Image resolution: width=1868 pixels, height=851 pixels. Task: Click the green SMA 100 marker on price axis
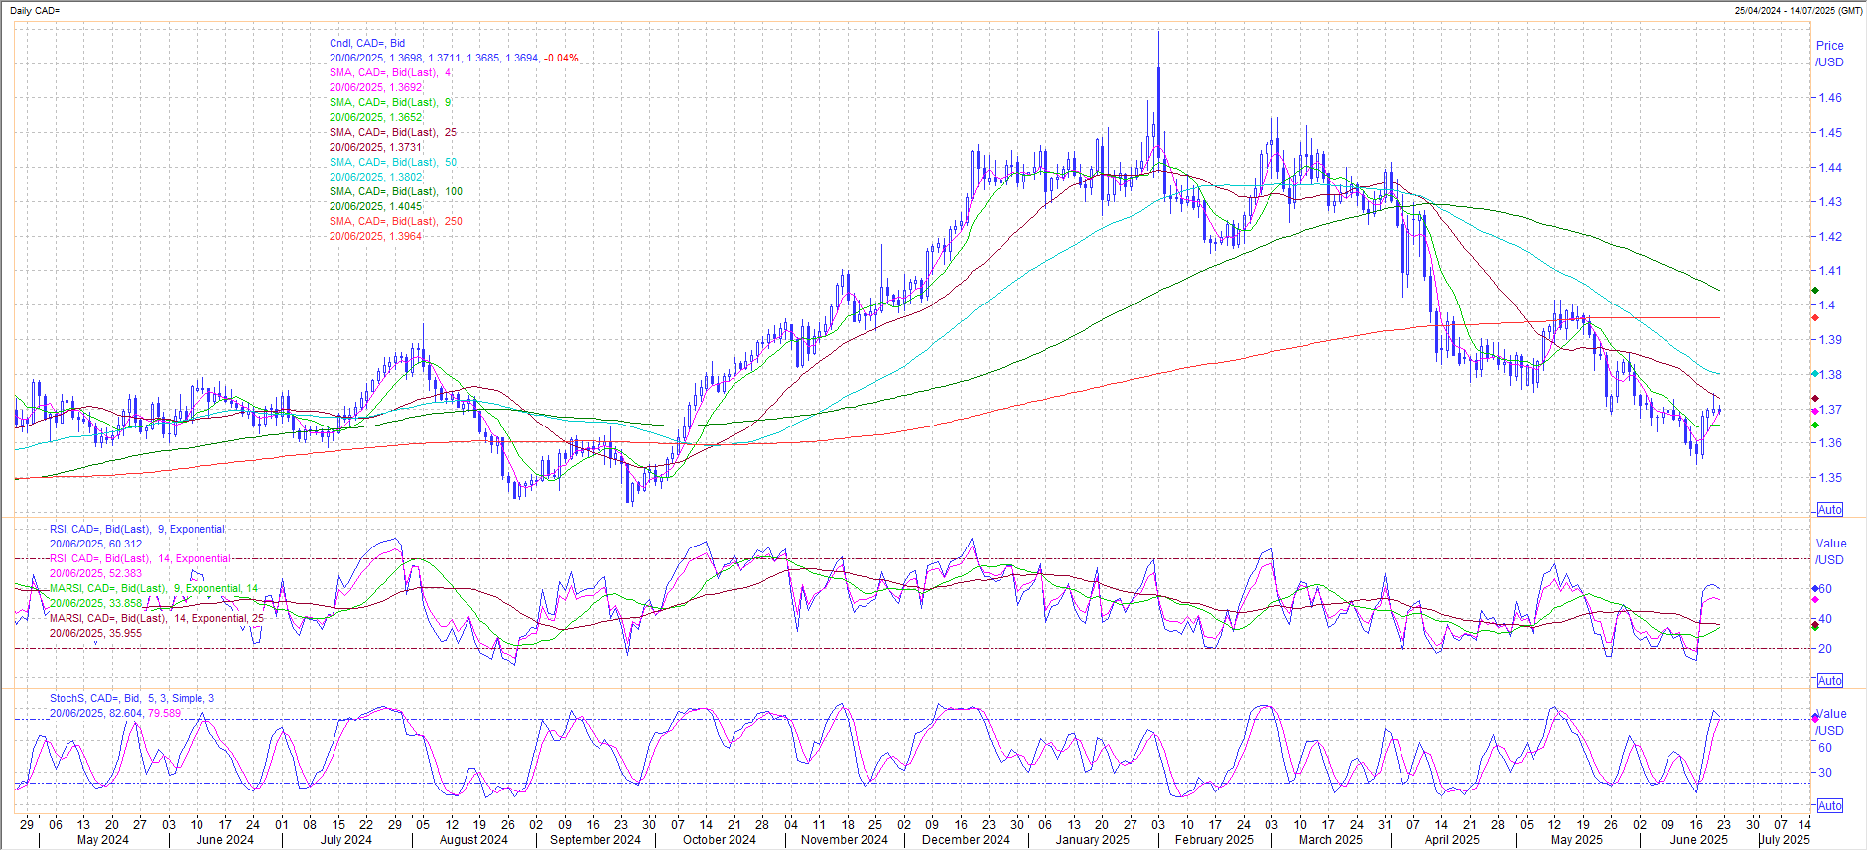click(x=1815, y=290)
